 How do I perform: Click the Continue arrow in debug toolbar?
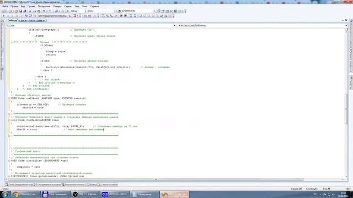point(4,16)
